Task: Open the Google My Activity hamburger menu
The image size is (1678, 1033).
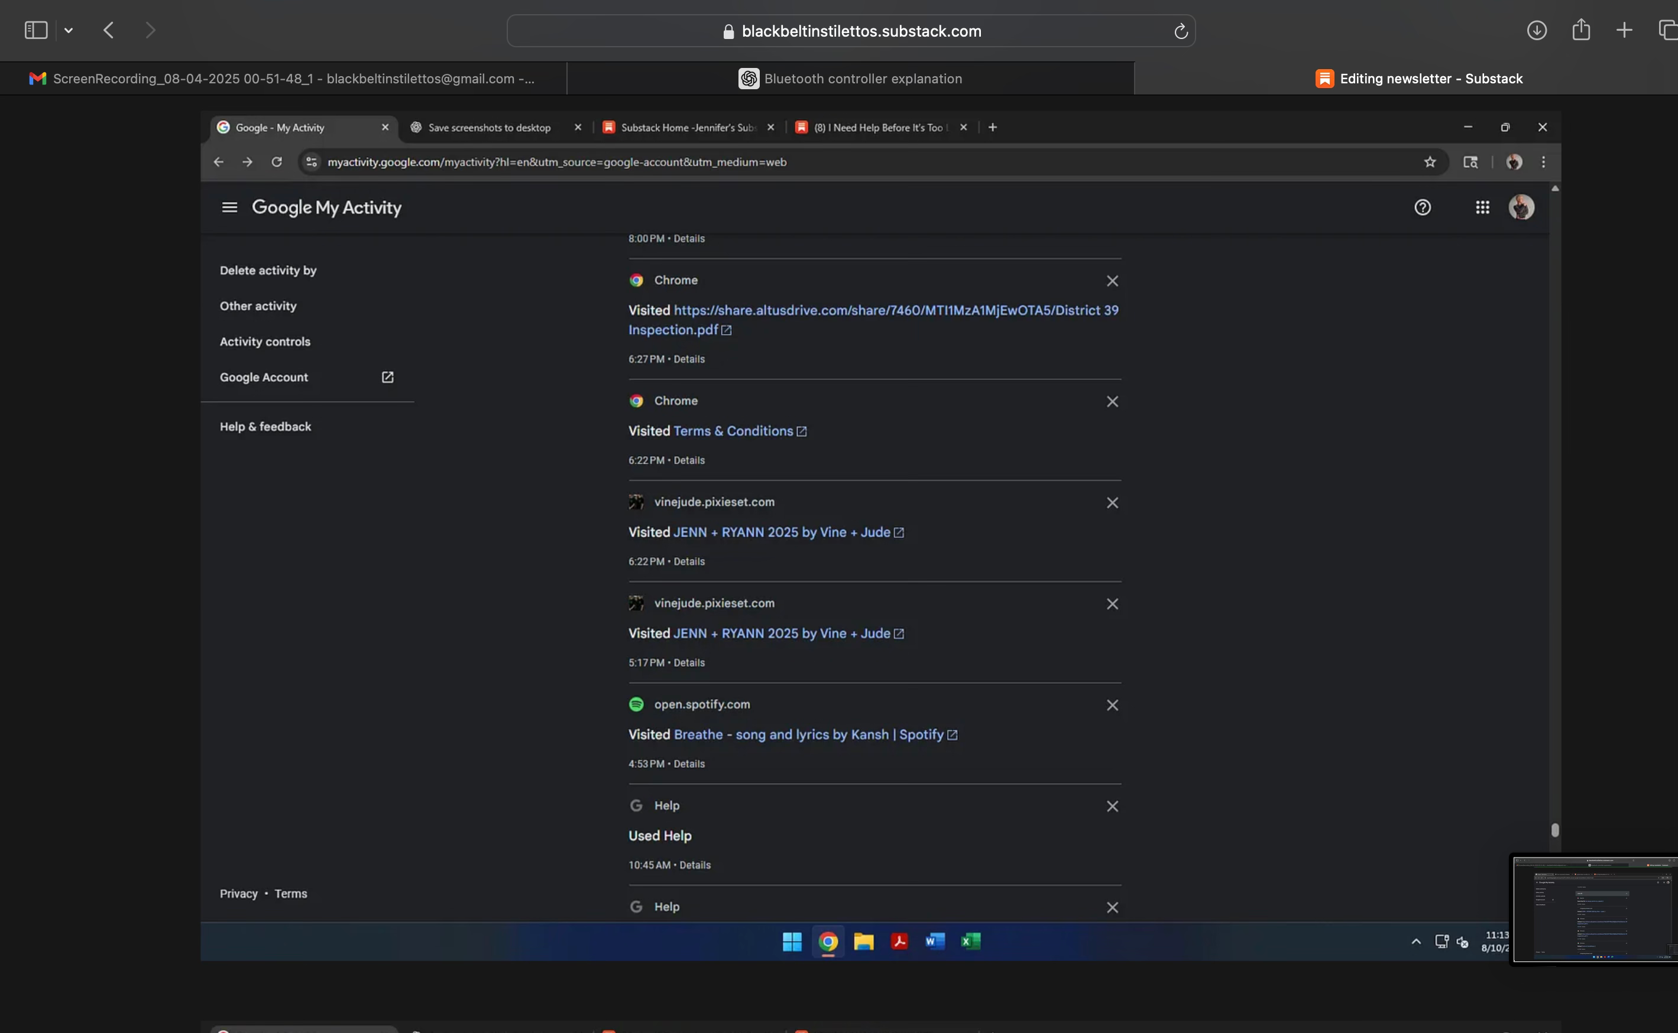Action: [x=229, y=207]
